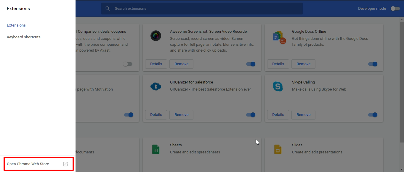Enable Developer mode toggle
The image size is (404, 172).
coord(395,9)
